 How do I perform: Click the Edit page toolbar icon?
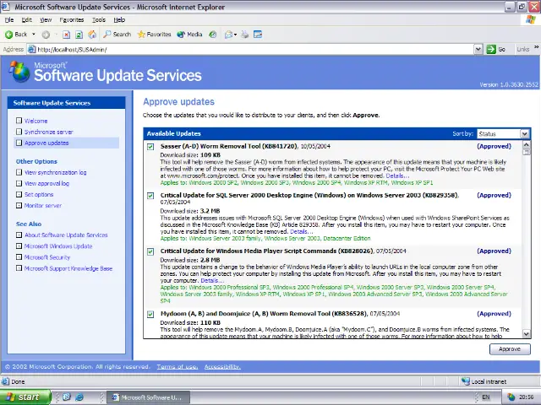[258, 35]
